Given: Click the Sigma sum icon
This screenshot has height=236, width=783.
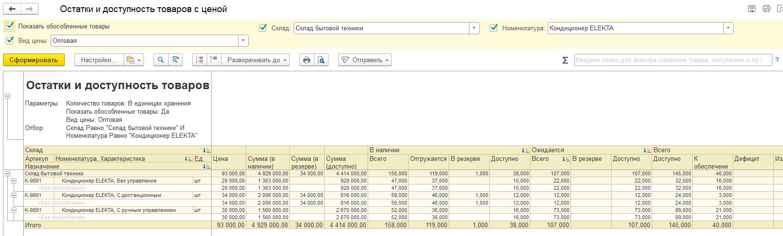Looking at the screenshot, I should click(565, 60).
